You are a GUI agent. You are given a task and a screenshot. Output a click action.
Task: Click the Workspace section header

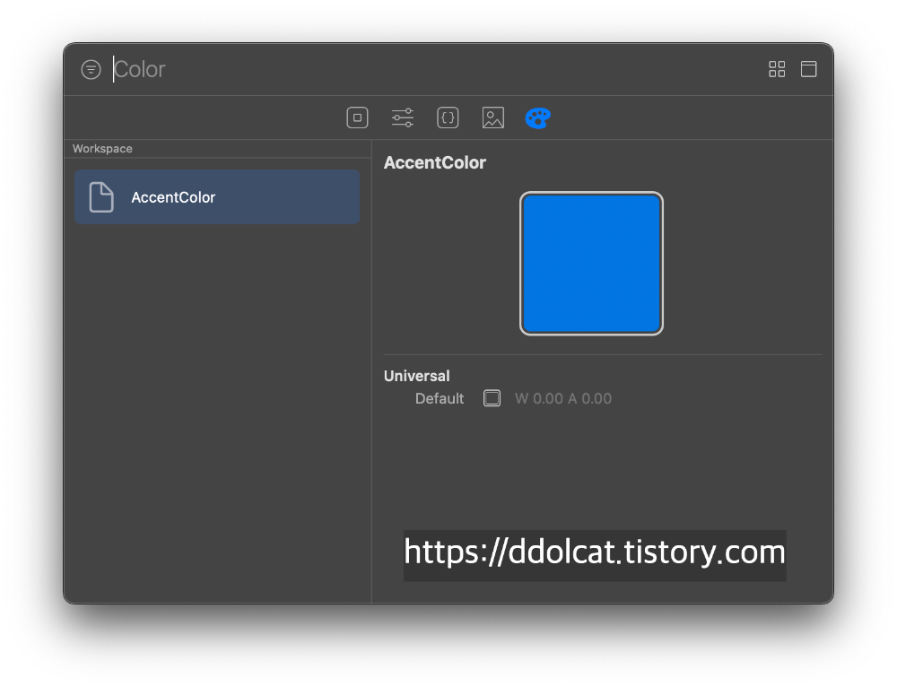pos(102,149)
